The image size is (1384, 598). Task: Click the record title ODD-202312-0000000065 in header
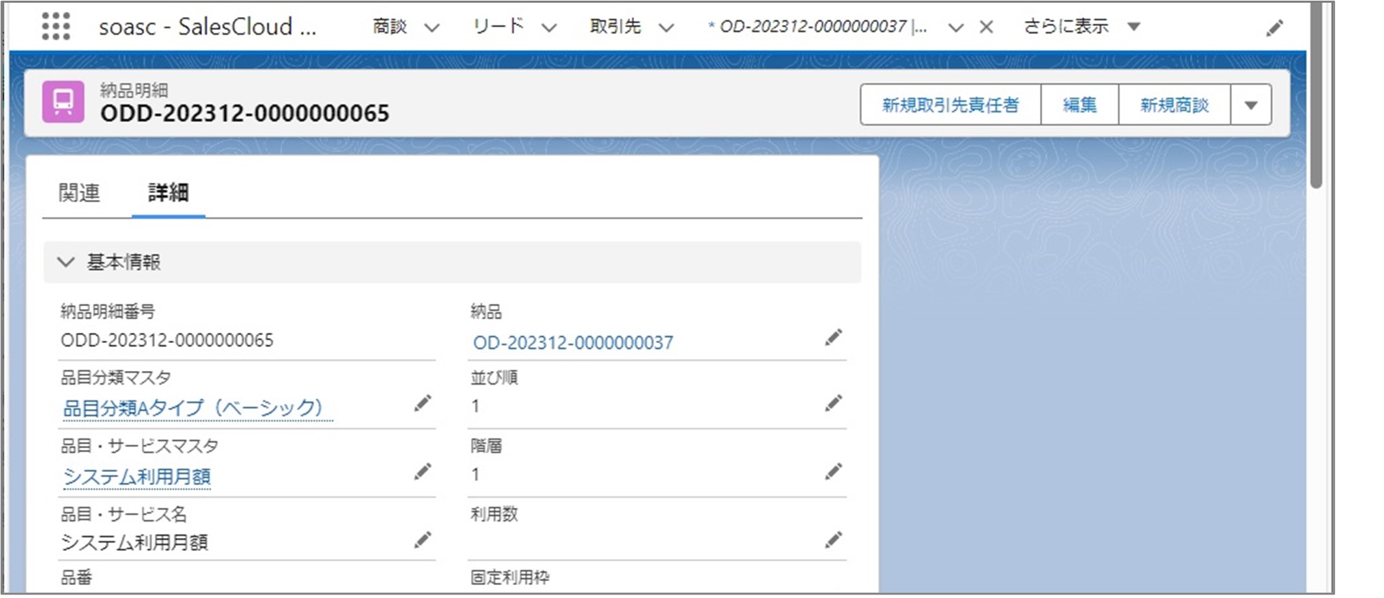244,113
